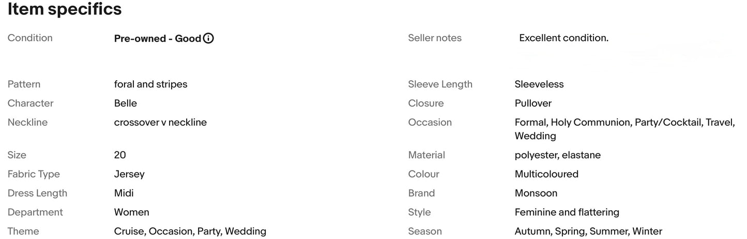Click the size value 20
The width and height of the screenshot is (747, 239).
(x=120, y=155)
